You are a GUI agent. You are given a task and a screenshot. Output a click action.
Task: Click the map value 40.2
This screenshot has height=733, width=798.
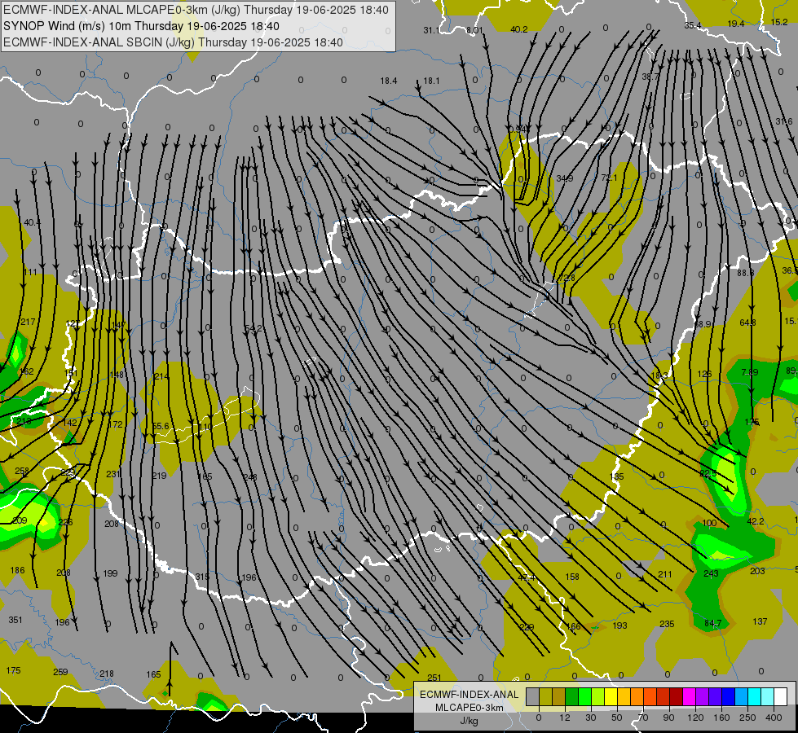[x=519, y=29]
